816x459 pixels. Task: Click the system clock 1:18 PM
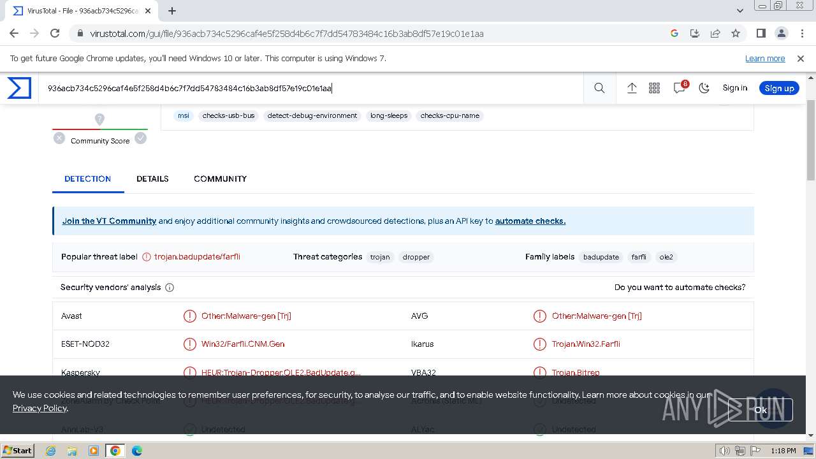pos(783,451)
